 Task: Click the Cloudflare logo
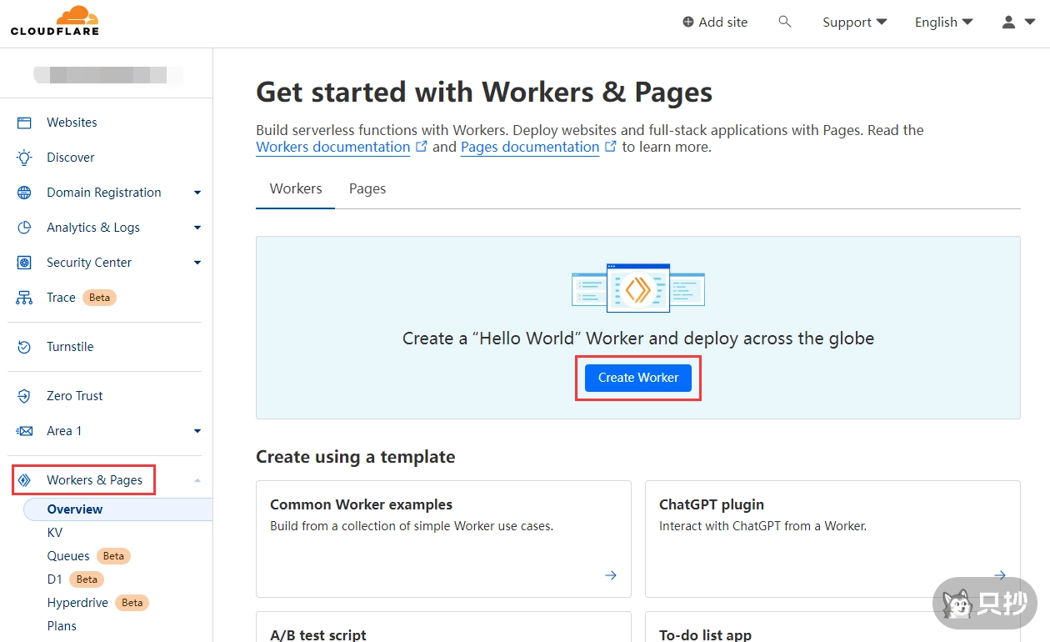(55, 21)
